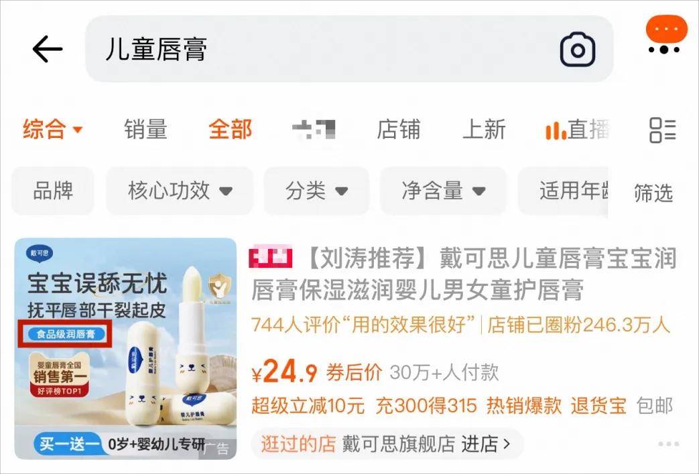Click the 儿童唇膏 search input field
The height and width of the screenshot is (474, 699).
tap(349, 49)
